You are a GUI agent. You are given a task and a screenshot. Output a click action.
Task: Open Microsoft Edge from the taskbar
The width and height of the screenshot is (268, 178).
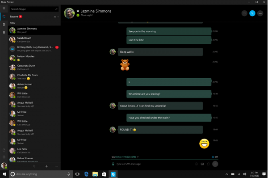point(86,174)
